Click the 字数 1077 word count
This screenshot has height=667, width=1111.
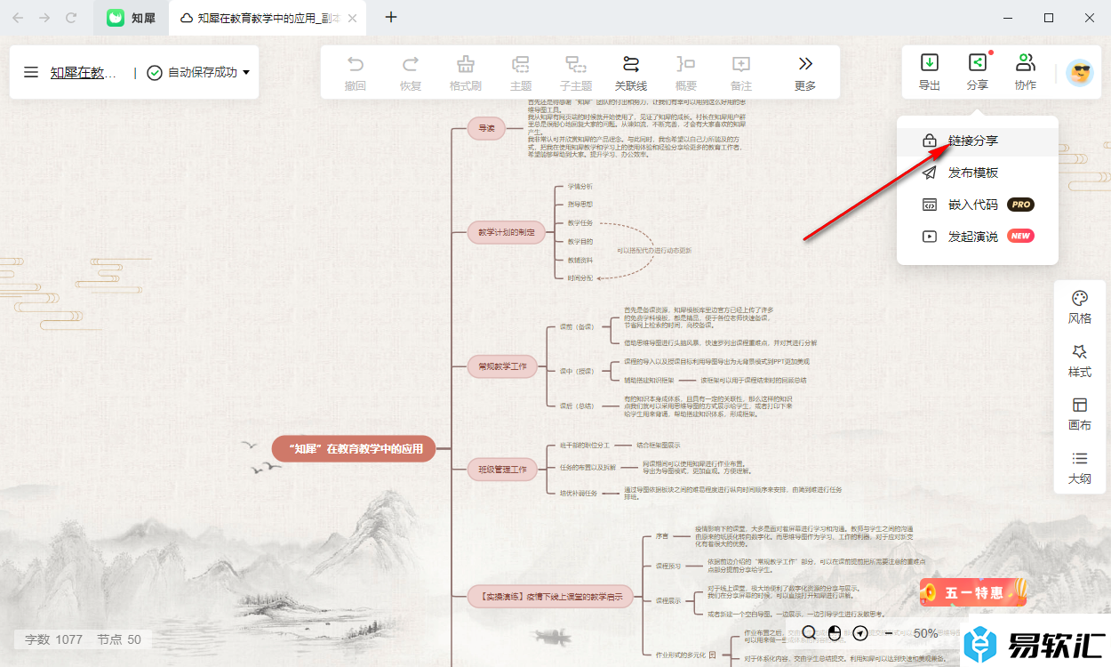[x=53, y=639]
